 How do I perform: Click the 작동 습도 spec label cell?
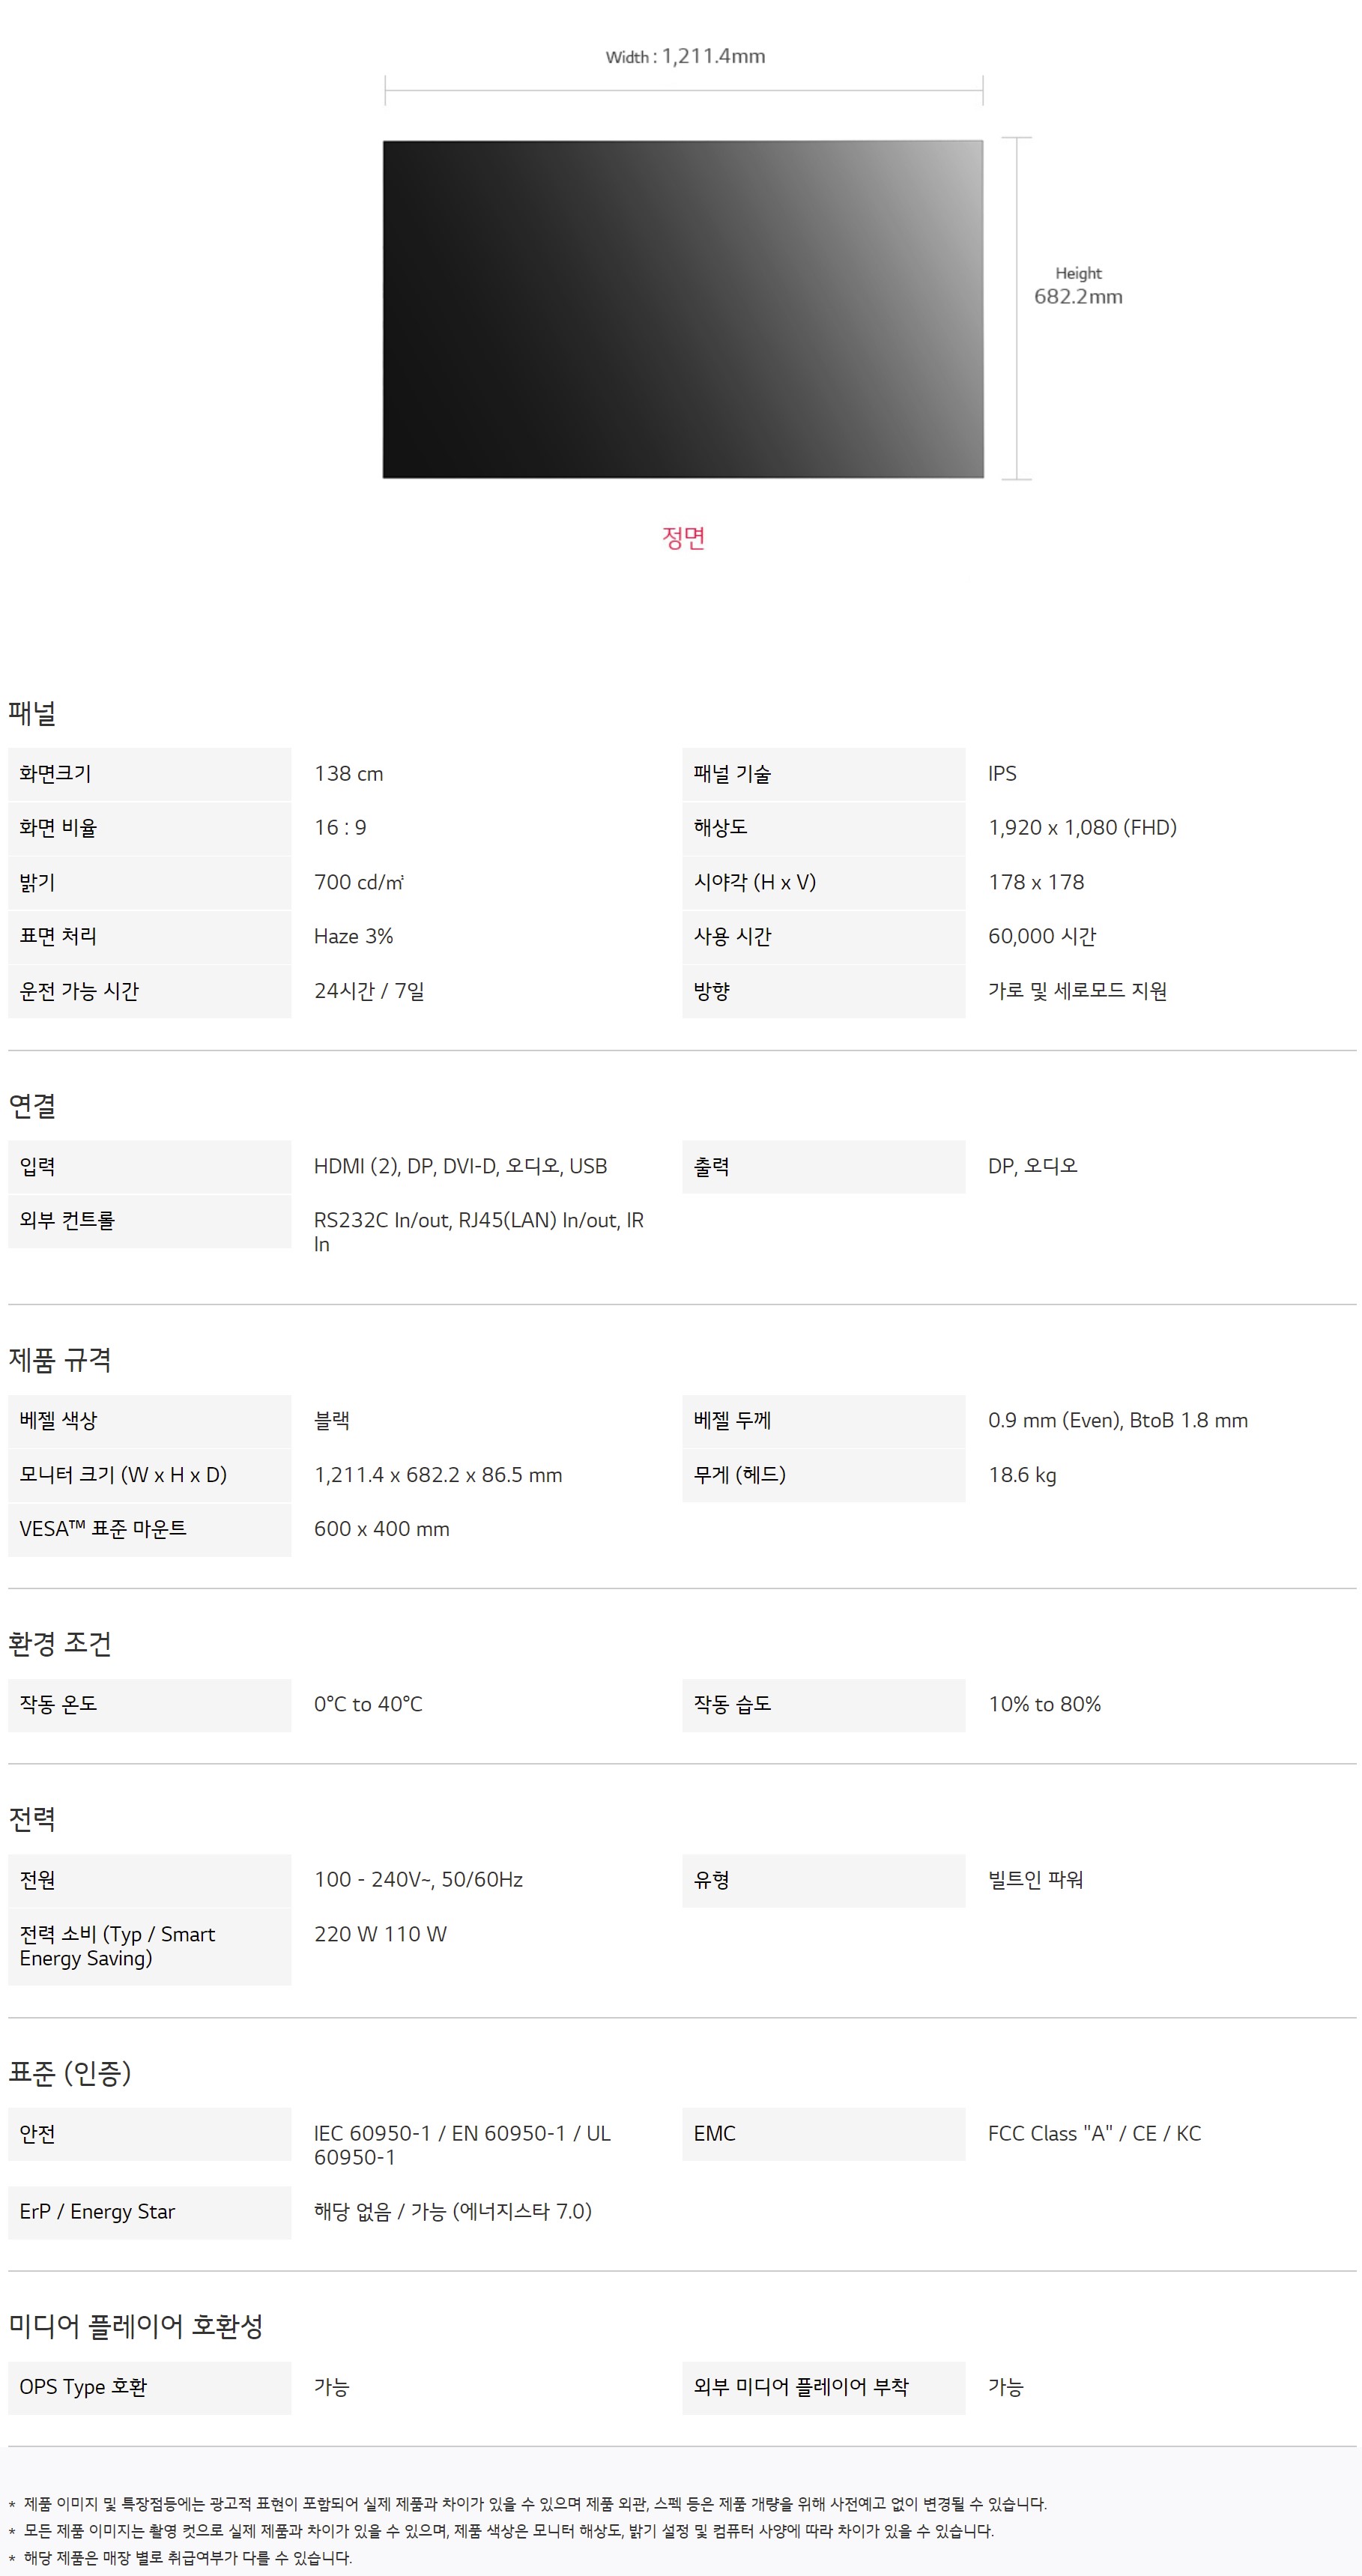823,1705
